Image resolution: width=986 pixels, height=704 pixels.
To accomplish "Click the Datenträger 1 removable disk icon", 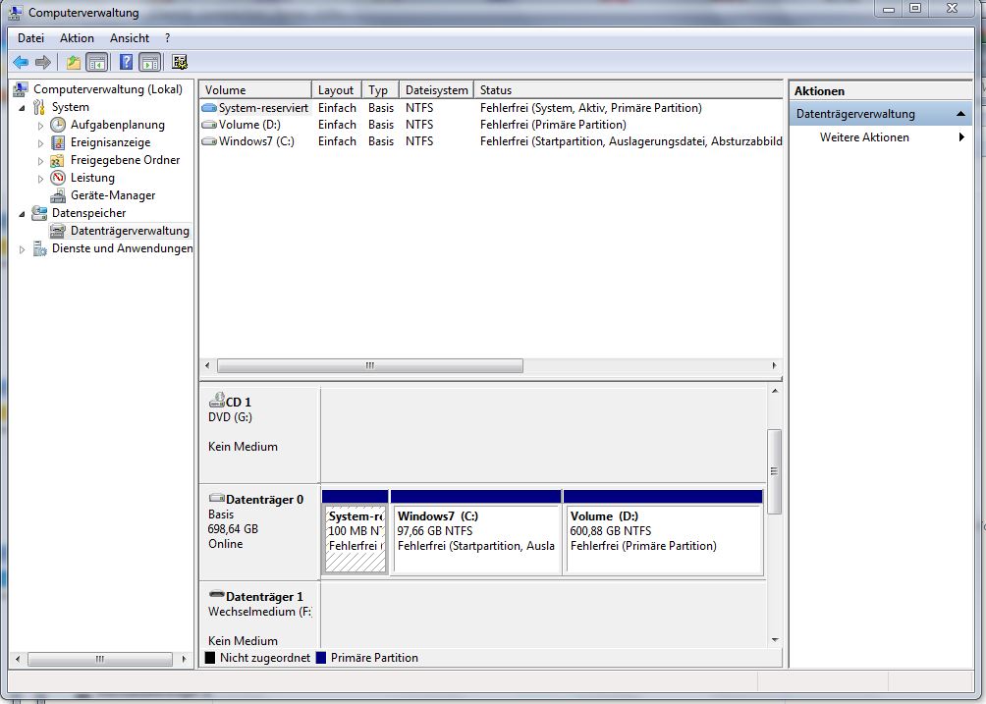I will click(217, 595).
